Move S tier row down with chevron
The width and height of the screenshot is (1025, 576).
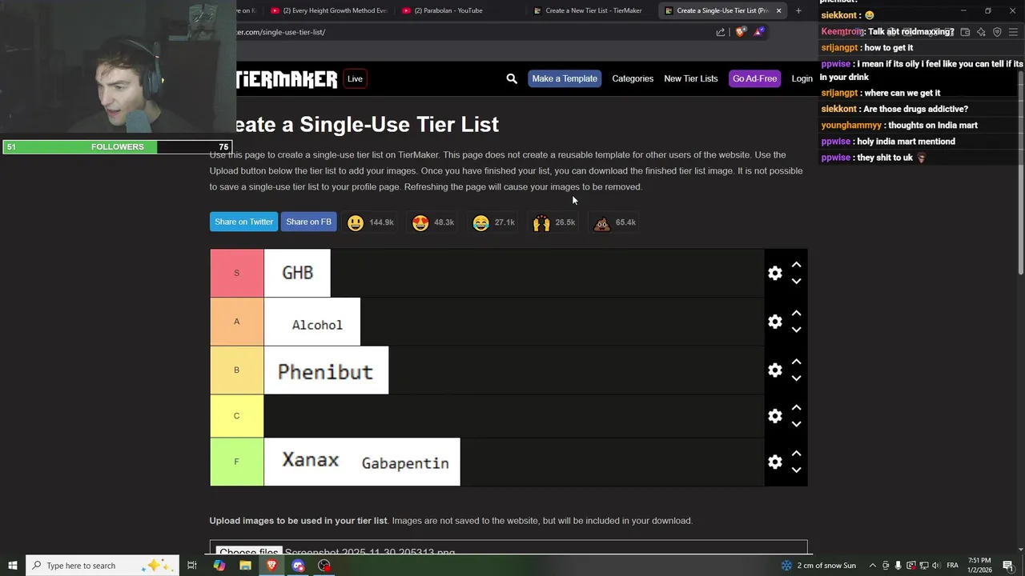tap(796, 282)
